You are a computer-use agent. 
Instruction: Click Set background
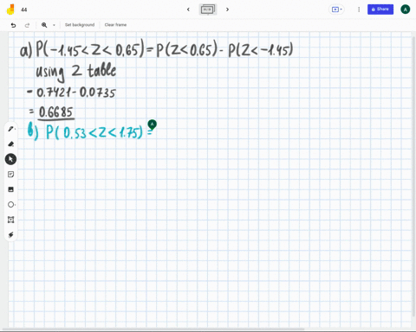pyautogui.click(x=80, y=25)
